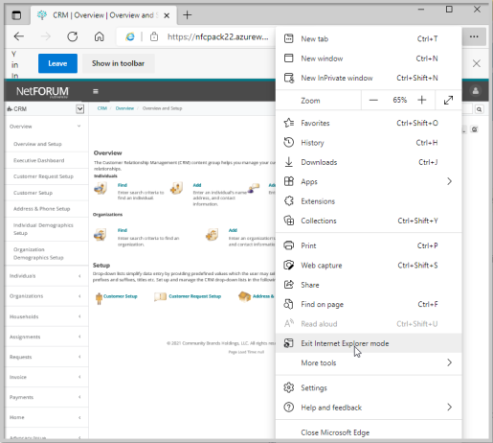Expand the Individuals sidebar section
The width and height of the screenshot is (493, 443).
pos(47,276)
